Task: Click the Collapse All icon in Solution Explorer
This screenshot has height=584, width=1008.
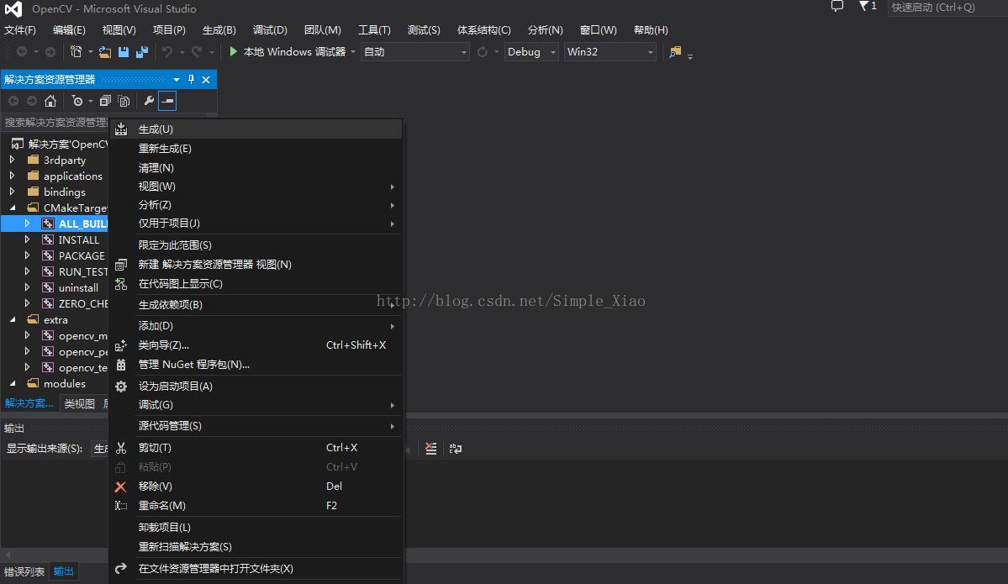Action: point(105,101)
